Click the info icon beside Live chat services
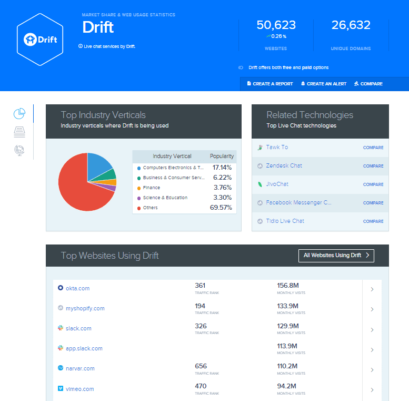Image resolution: width=409 pixels, height=401 pixels. click(x=81, y=46)
